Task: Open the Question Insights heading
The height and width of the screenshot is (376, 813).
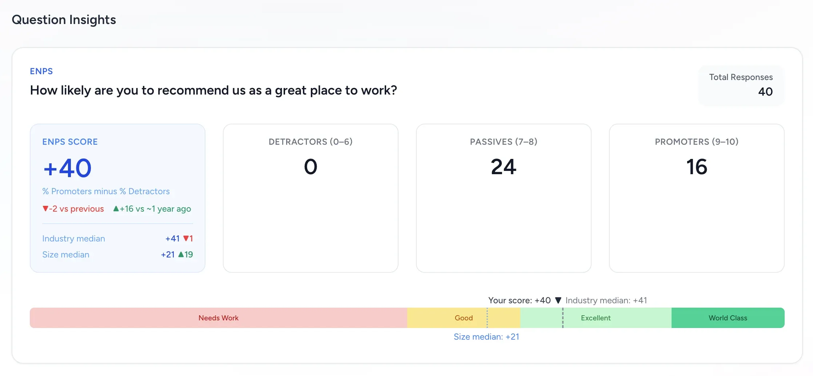Action: pos(64,20)
